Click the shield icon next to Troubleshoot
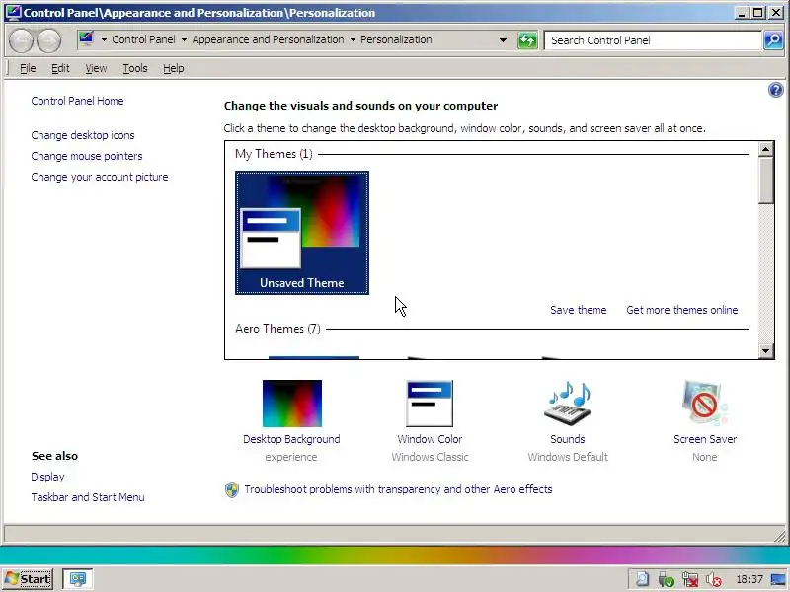 [x=232, y=489]
